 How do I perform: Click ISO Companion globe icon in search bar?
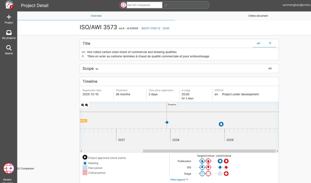point(123,5)
